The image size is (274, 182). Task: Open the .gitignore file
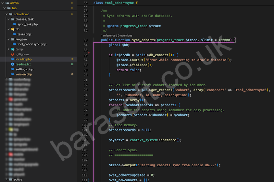tap(22, 54)
